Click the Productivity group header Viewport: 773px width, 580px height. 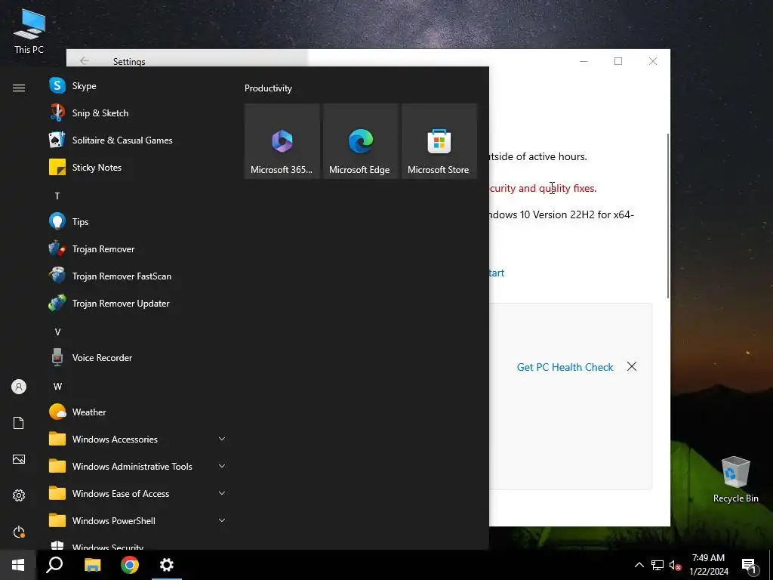(268, 88)
